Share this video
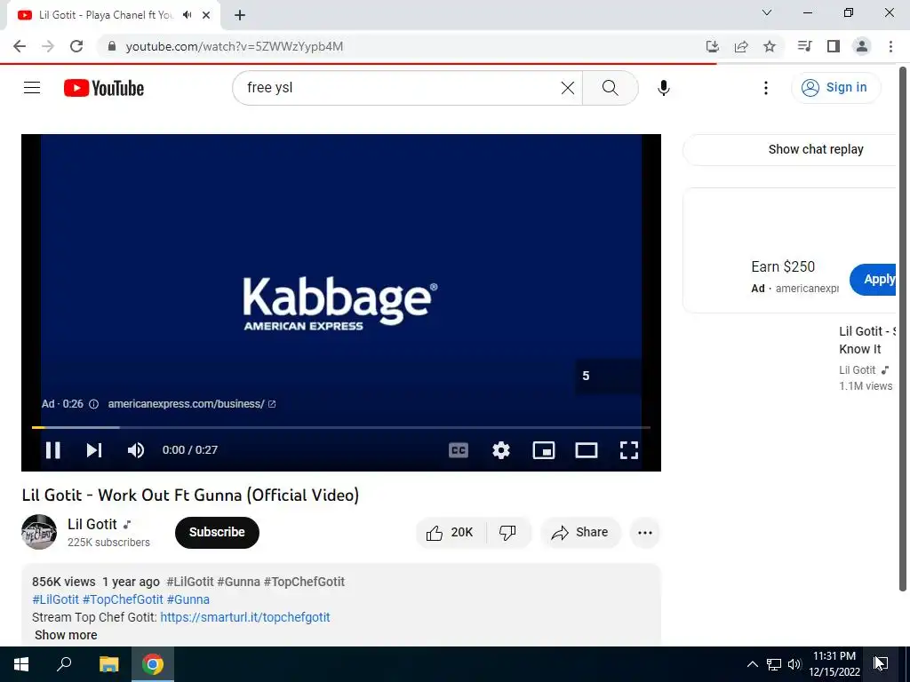Image resolution: width=910 pixels, height=682 pixels. [x=580, y=533]
